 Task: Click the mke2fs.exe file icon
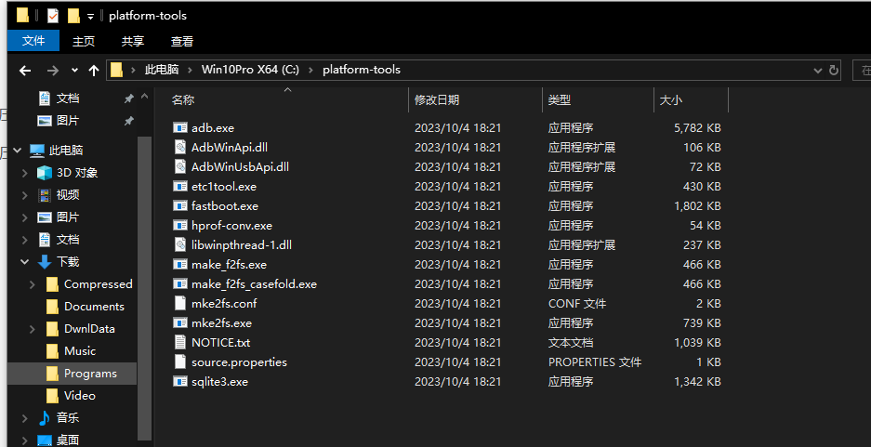click(180, 322)
